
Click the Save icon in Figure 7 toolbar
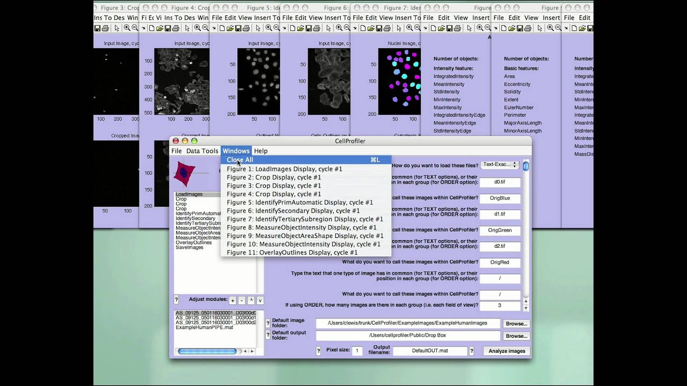point(379,28)
